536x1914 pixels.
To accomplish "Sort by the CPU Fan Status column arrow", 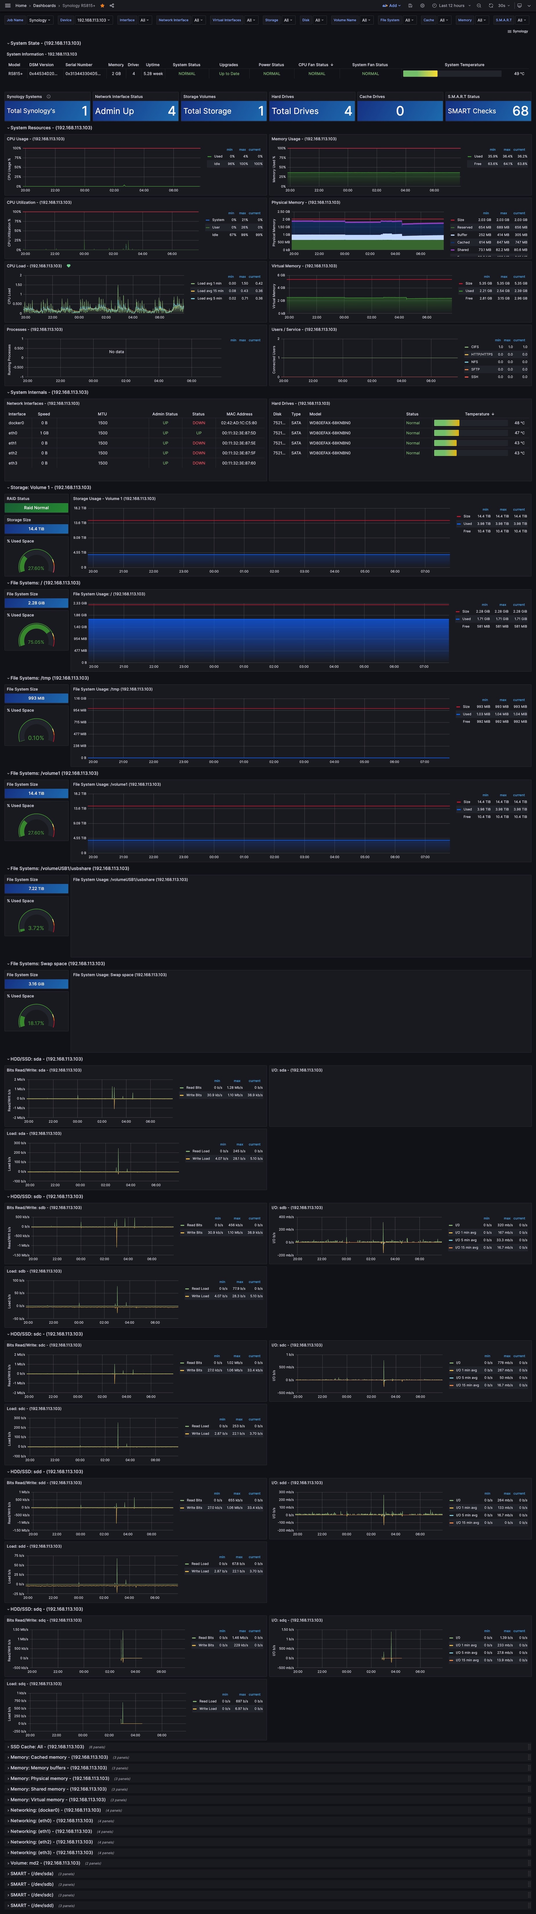I will pyautogui.click(x=332, y=65).
